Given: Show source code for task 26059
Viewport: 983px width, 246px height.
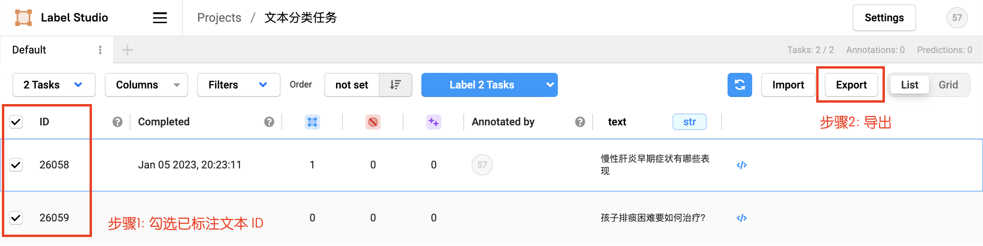Looking at the screenshot, I should (x=742, y=218).
